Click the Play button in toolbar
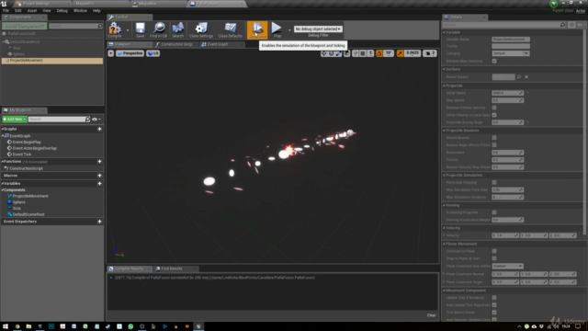This screenshot has width=588, height=331. pos(277,29)
